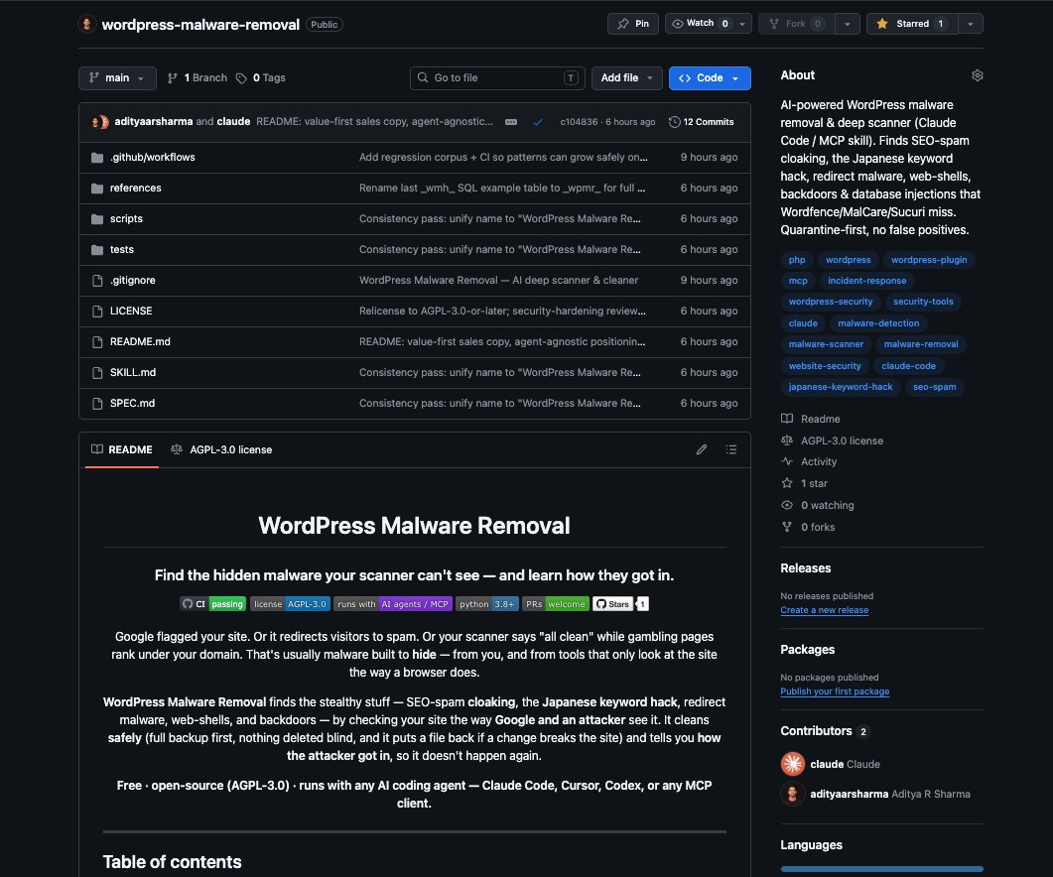Open the Fork options dropdown arrow
Screen dimensions: 1053x877
[x=848, y=24]
